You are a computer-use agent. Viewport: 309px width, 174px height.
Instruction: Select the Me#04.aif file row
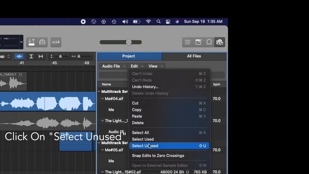[x=114, y=99]
